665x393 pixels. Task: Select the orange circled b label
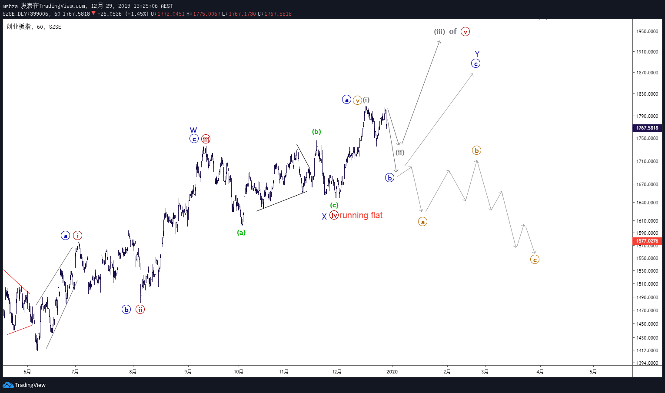pyautogui.click(x=476, y=150)
